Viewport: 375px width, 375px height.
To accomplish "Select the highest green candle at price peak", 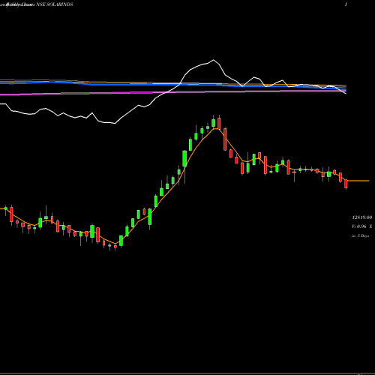I will [x=213, y=123].
